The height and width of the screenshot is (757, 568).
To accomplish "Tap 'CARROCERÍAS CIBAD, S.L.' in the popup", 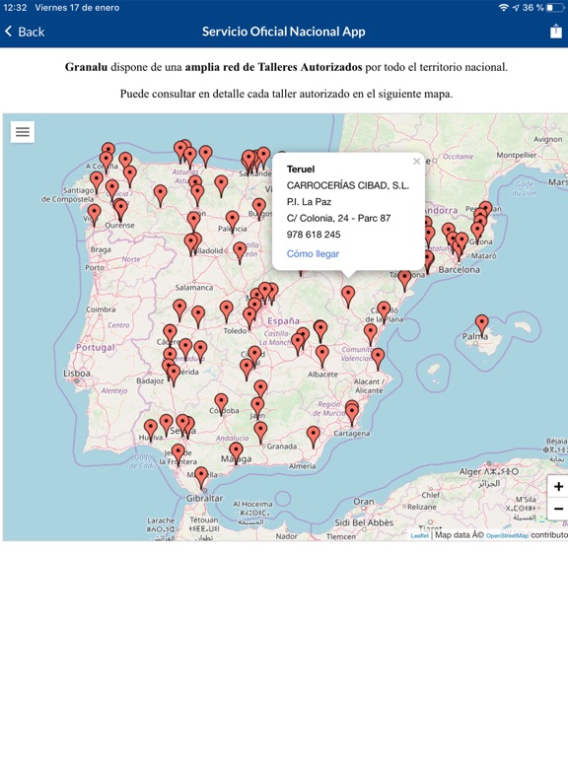I will 348,185.
